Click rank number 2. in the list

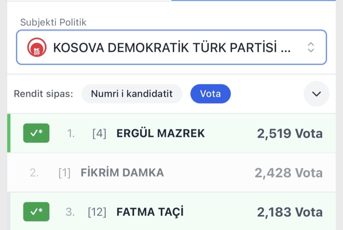coord(34,173)
